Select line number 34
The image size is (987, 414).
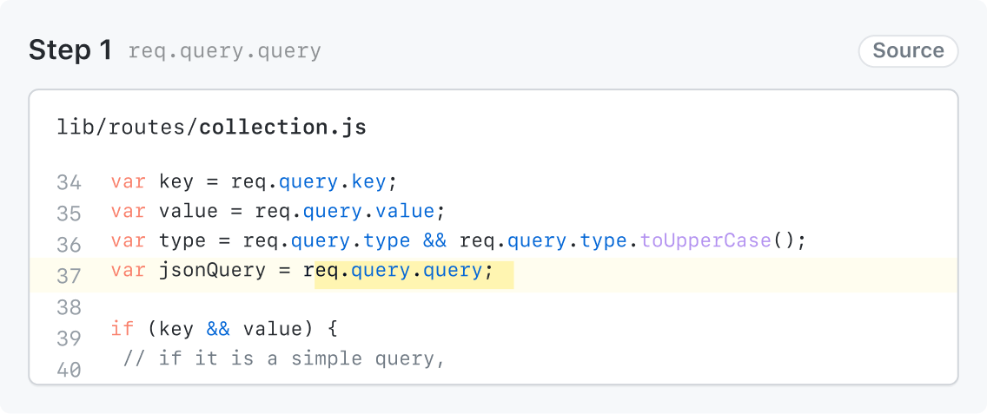point(69,183)
